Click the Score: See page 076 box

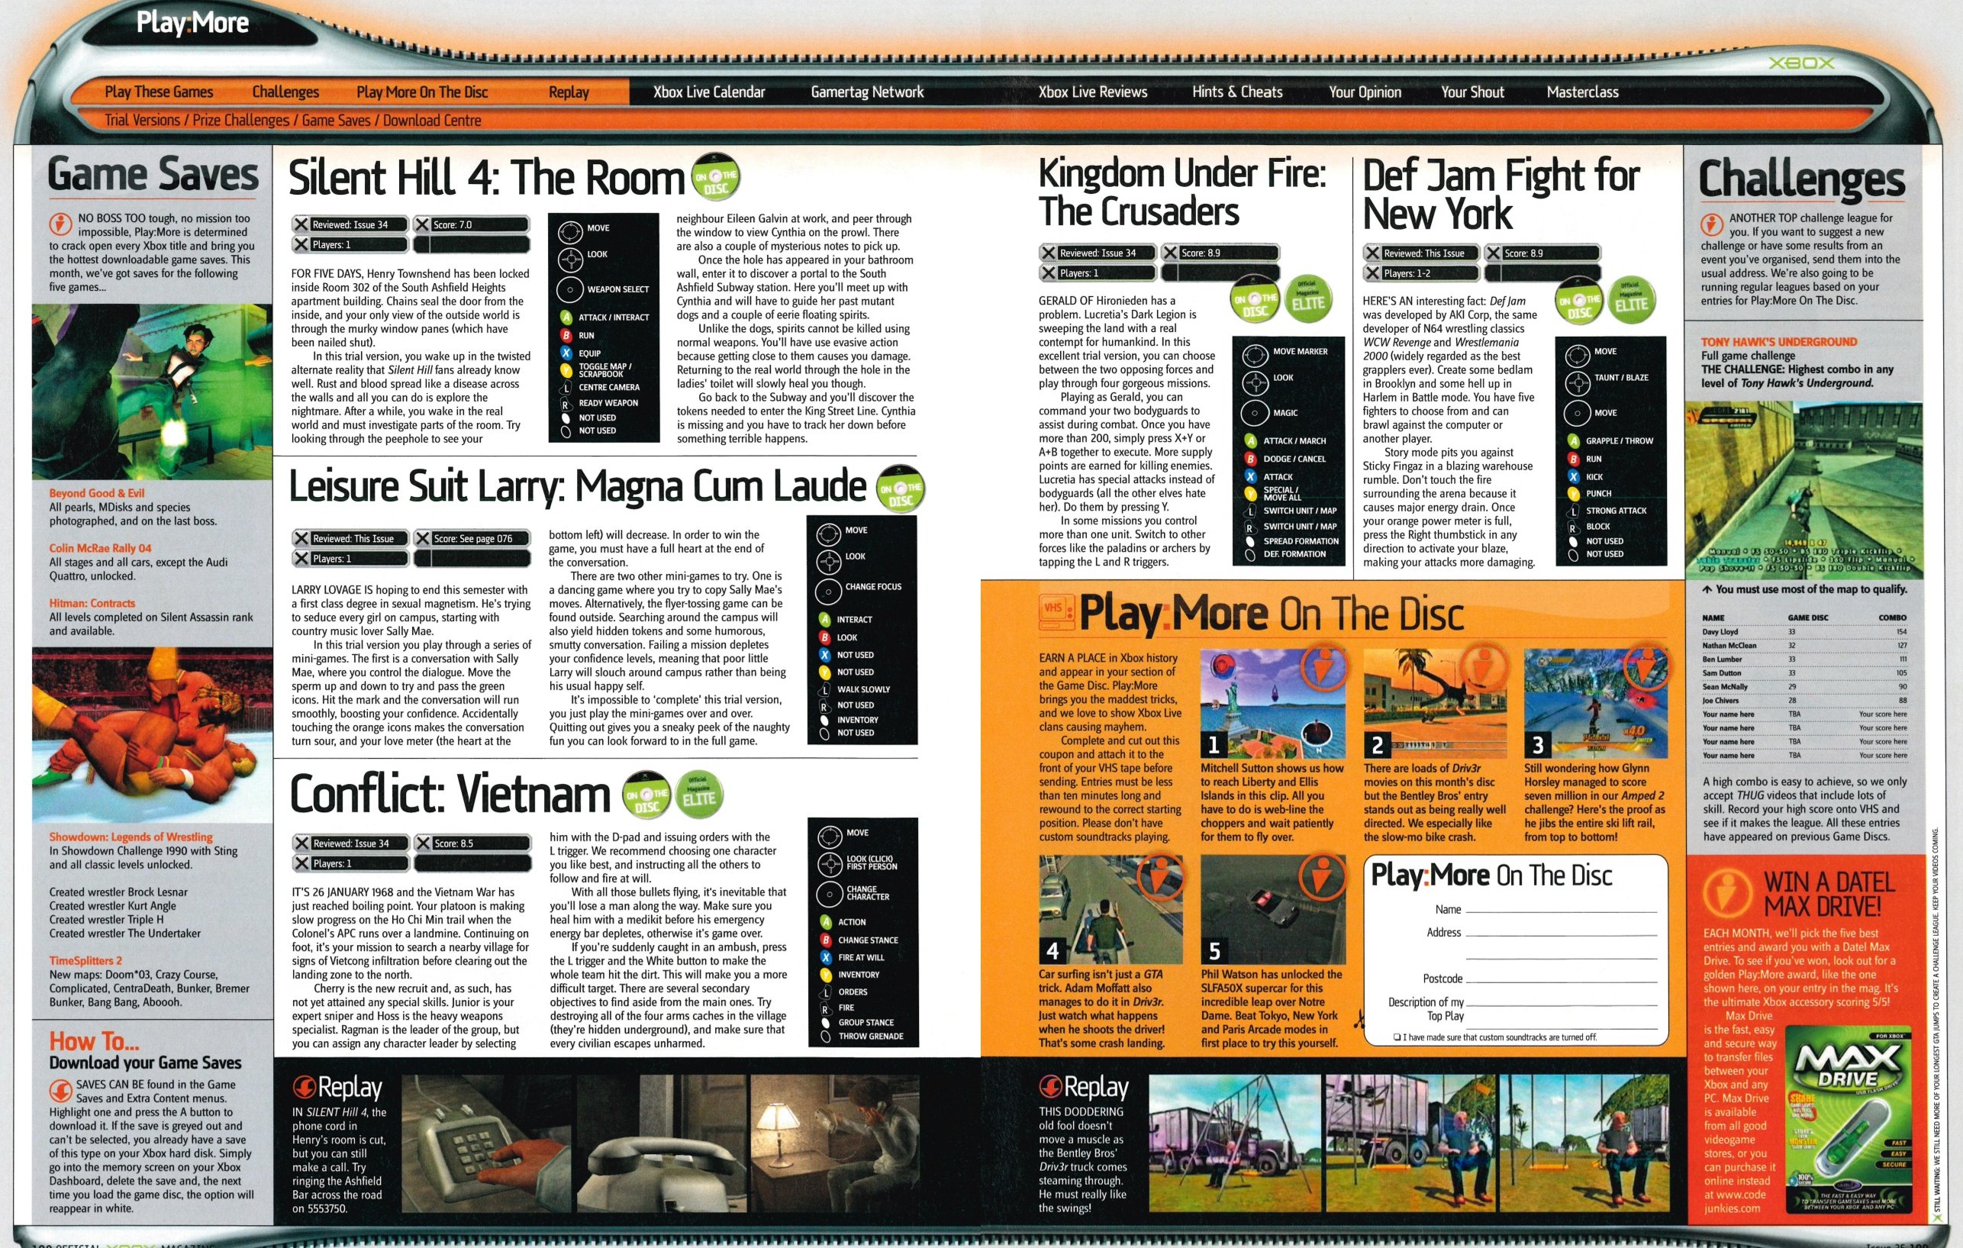coord(472,538)
